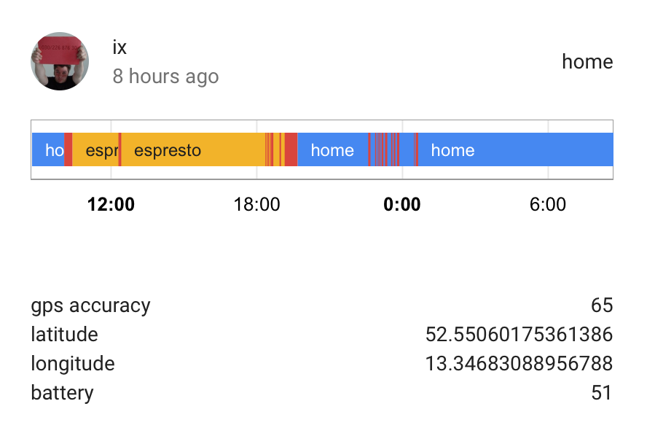Click the wide red segment after 18:00
The width and height of the screenshot is (647, 436).
[x=291, y=150]
